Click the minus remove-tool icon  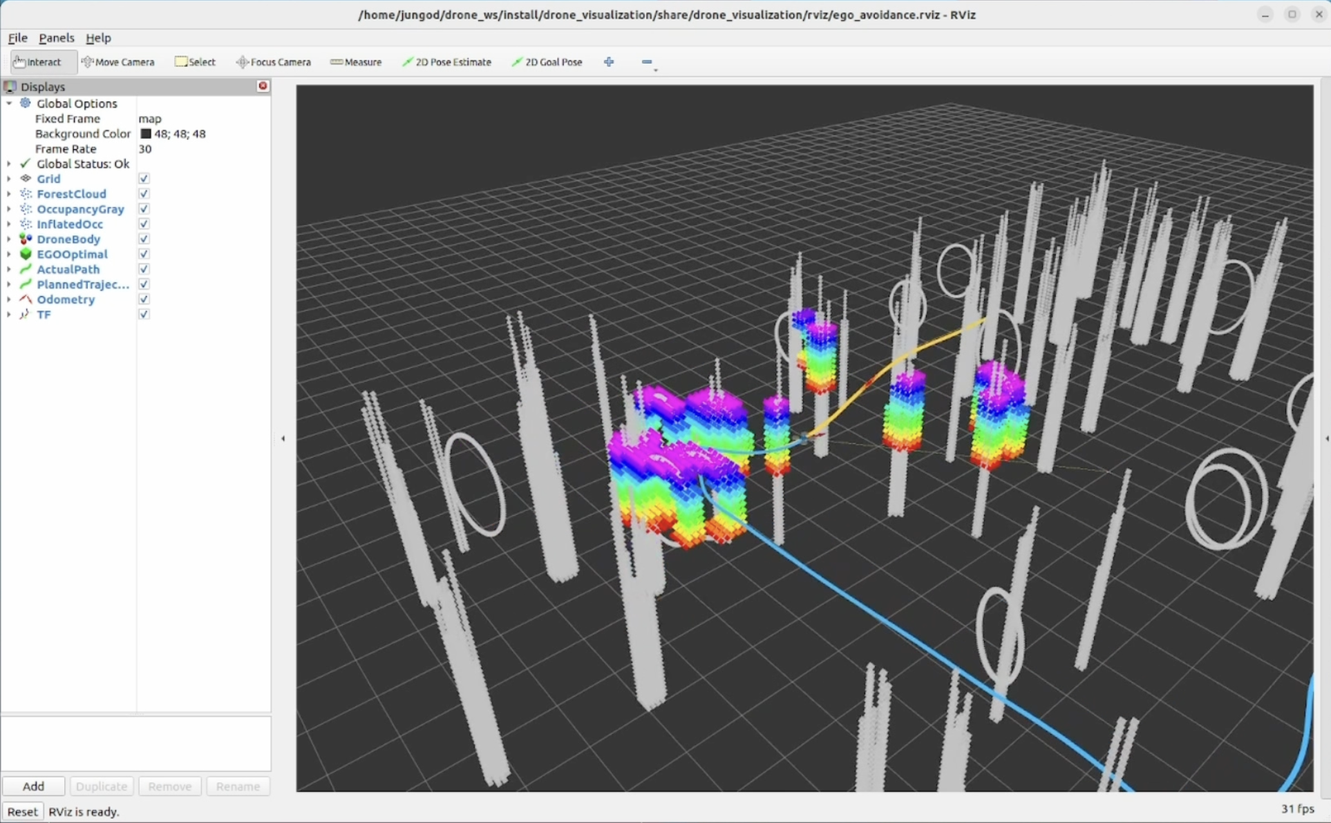tap(647, 62)
